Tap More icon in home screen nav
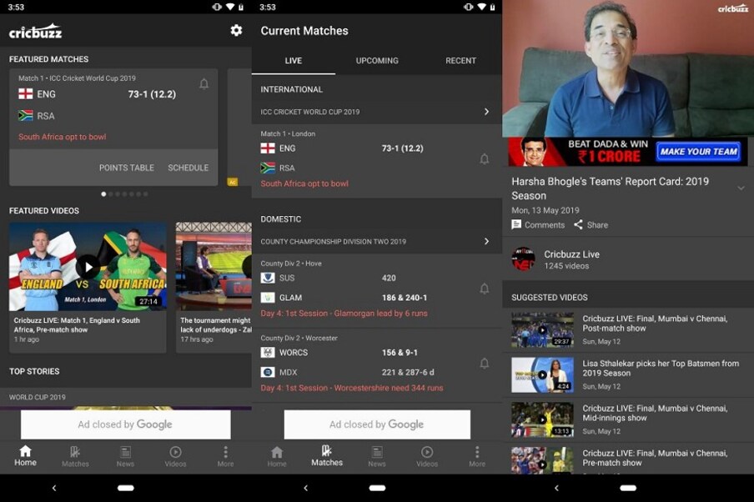 coord(225,456)
